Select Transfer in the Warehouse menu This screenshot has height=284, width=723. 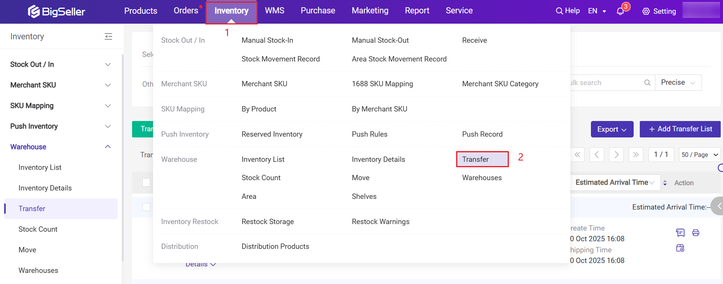pyautogui.click(x=475, y=159)
